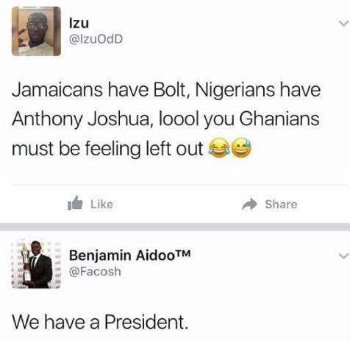Open Benjamin Aidoo's profile picture
This screenshot has width=350, height=341.
pyautogui.click(x=36, y=264)
